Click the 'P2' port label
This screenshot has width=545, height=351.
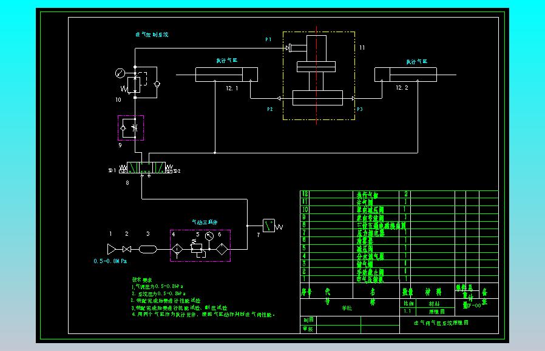(270, 109)
